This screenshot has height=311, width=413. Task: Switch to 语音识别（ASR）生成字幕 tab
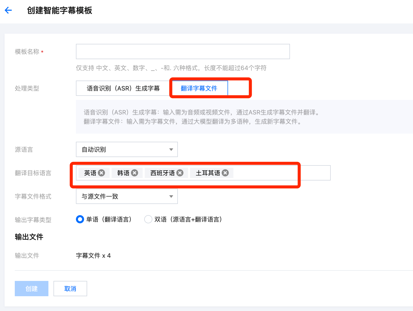click(x=123, y=88)
